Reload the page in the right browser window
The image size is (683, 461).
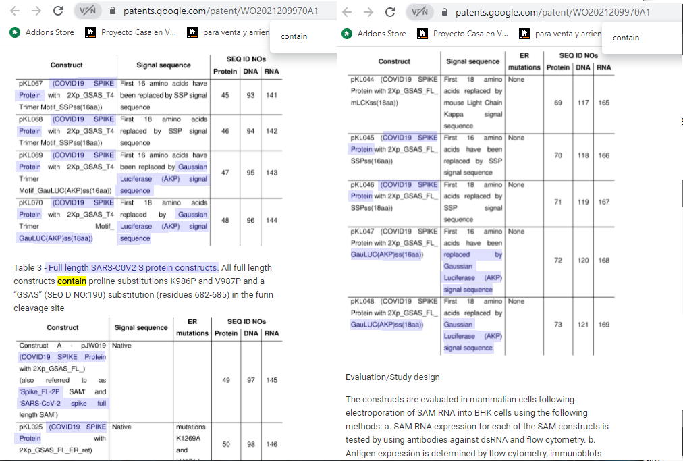390,12
